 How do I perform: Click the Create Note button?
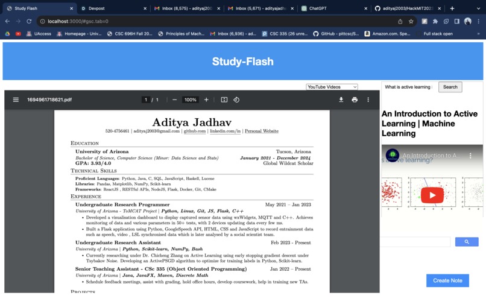[447, 280]
